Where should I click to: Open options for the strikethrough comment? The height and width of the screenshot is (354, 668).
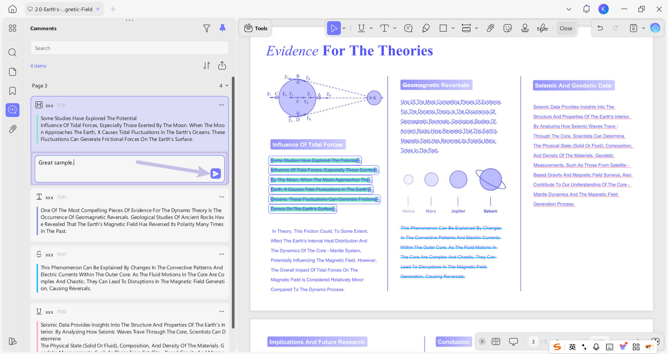point(222,254)
